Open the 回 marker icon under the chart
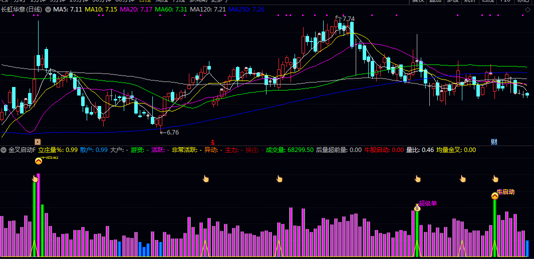Image resolution: width=534 pixels, height=259 pixels. (x=38, y=141)
